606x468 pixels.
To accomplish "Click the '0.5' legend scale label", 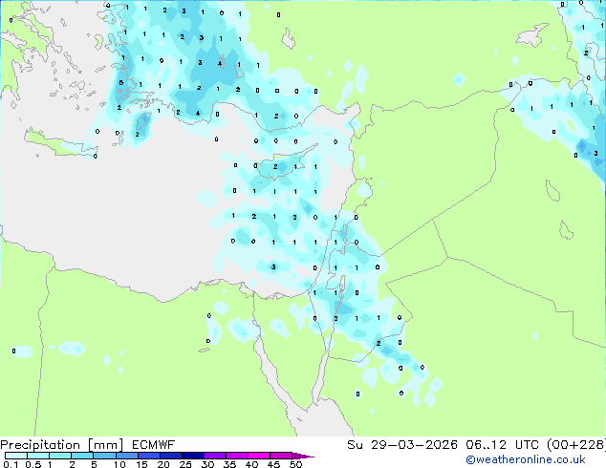I will (x=33, y=464).
